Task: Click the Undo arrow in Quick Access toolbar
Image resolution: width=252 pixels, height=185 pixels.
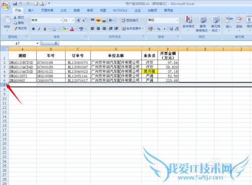Action: click(x=20, y=4)
